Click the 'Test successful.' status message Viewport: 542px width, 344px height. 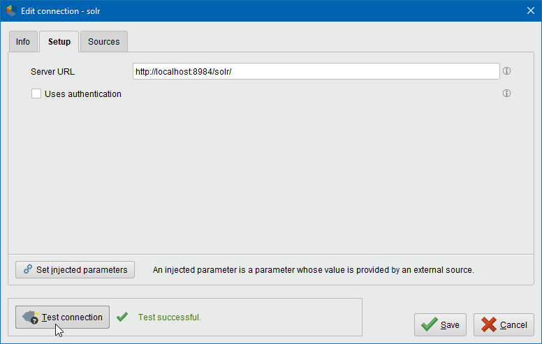(x=169, y=317)
